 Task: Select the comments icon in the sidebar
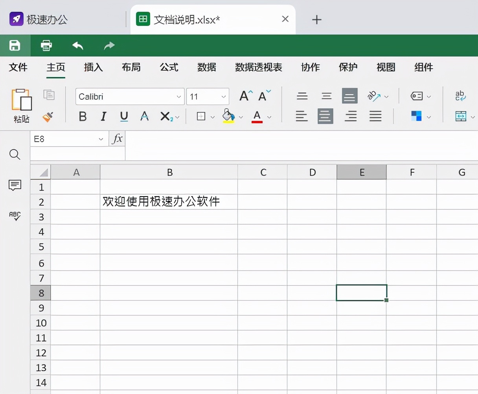tap(15, 185)
